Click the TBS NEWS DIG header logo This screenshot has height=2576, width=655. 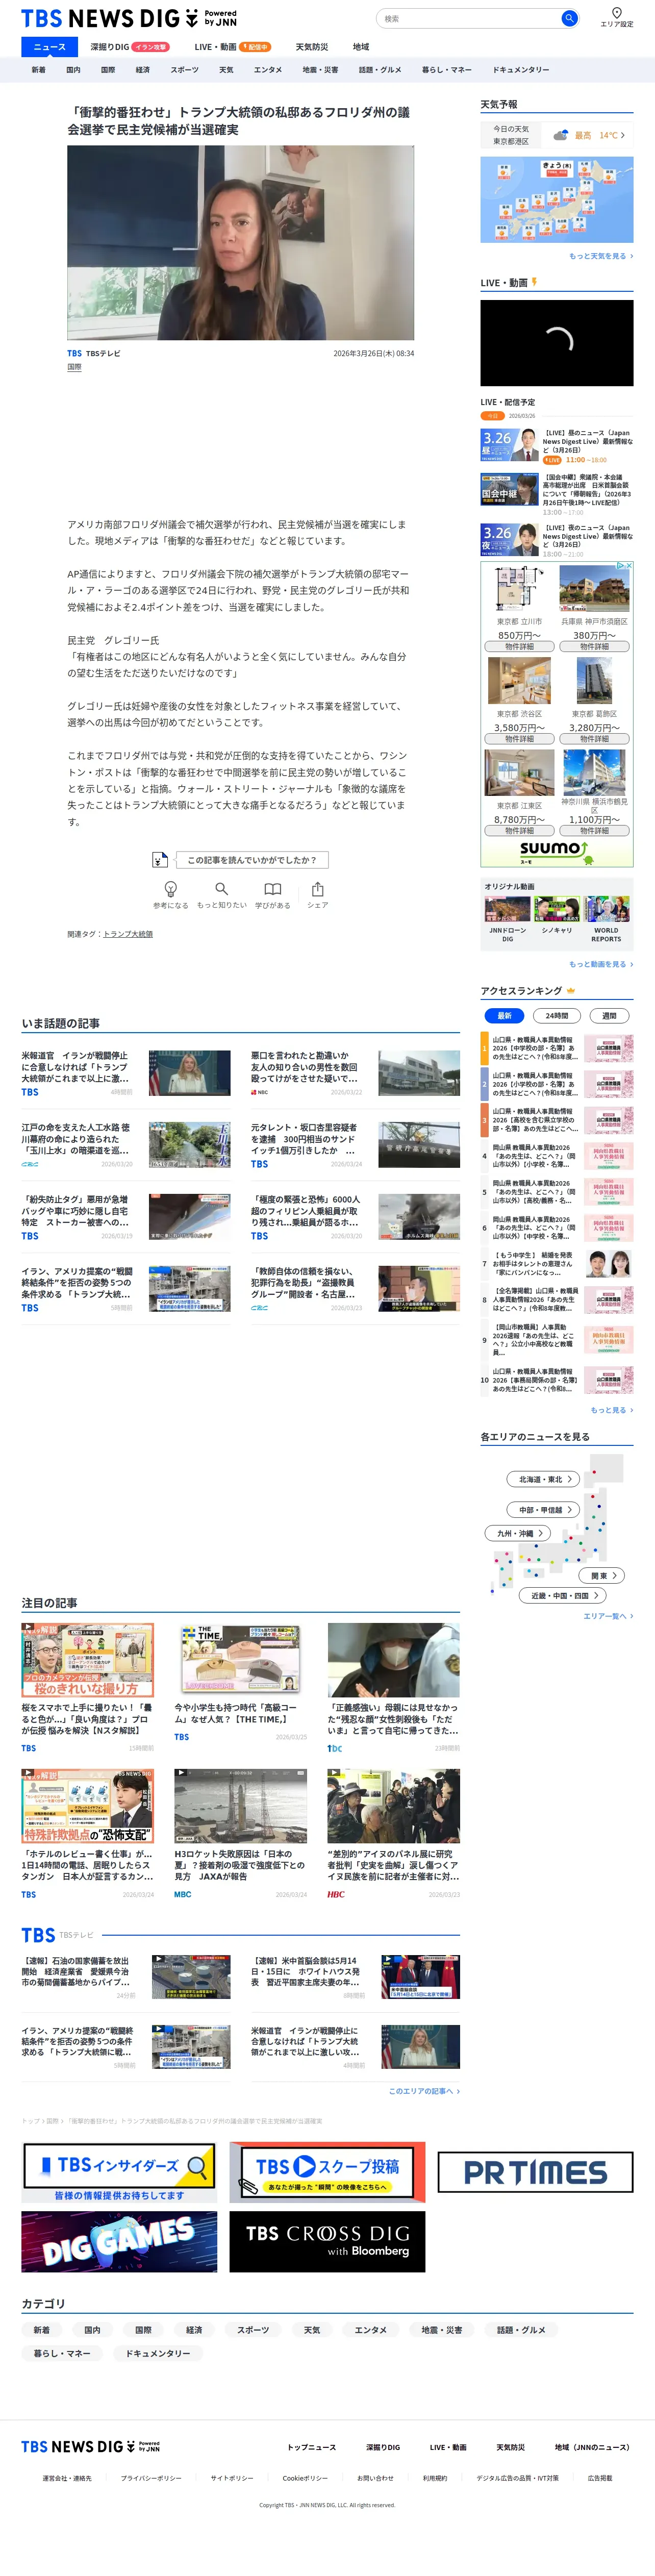pos(129,18)
